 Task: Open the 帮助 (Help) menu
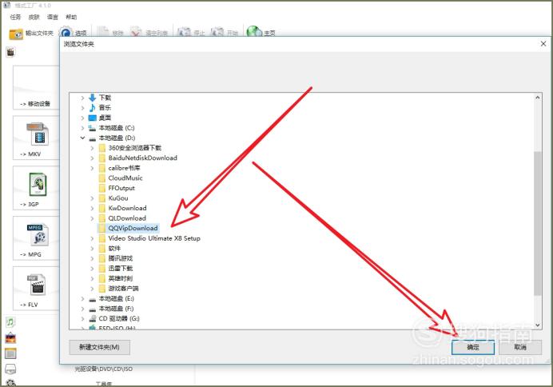71,17
